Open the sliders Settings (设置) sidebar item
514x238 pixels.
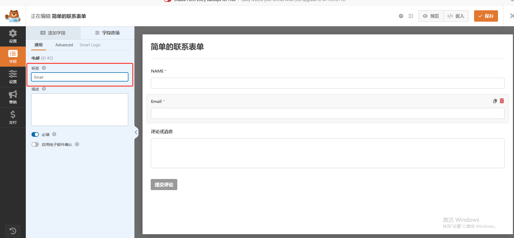[x=13, y=77]
